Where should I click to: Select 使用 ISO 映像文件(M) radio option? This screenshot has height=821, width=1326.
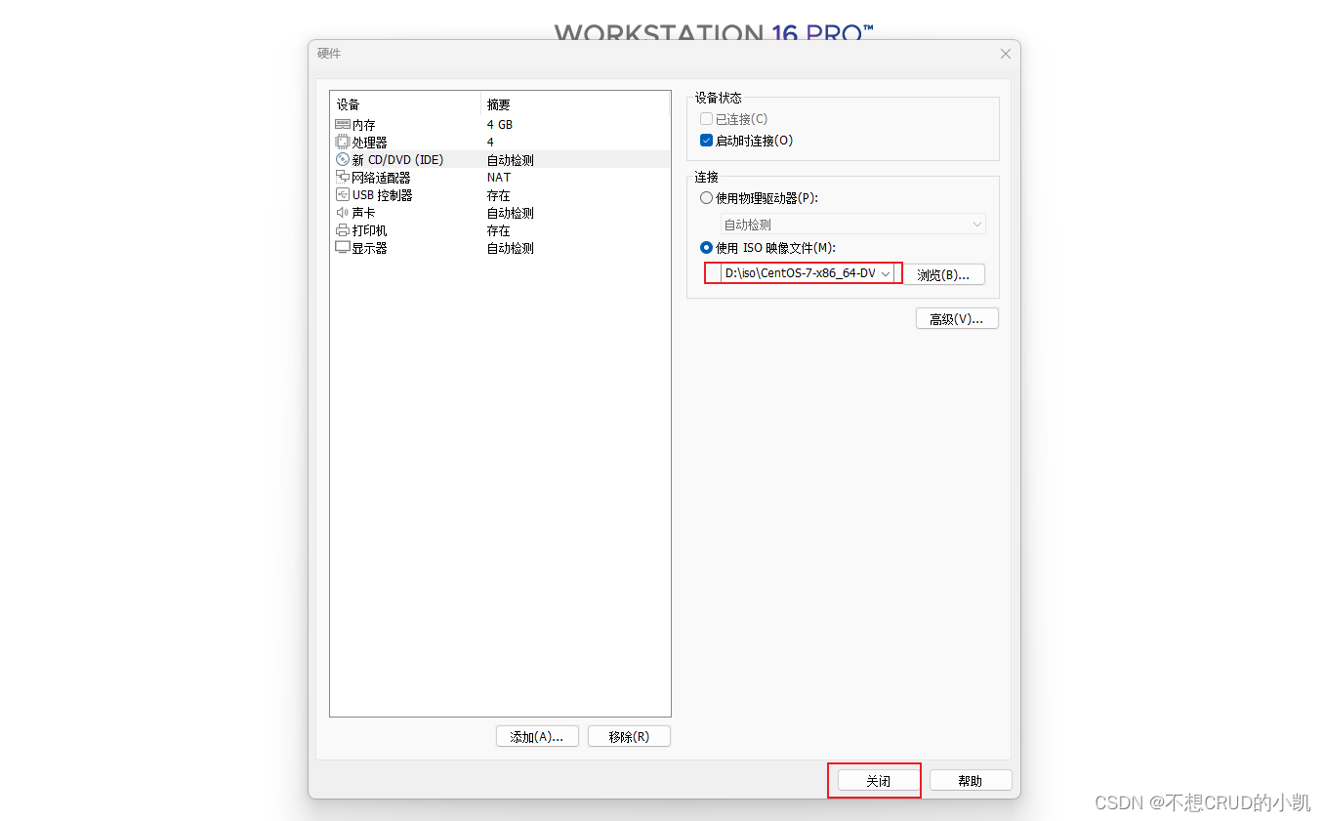(x=706, y=248)
